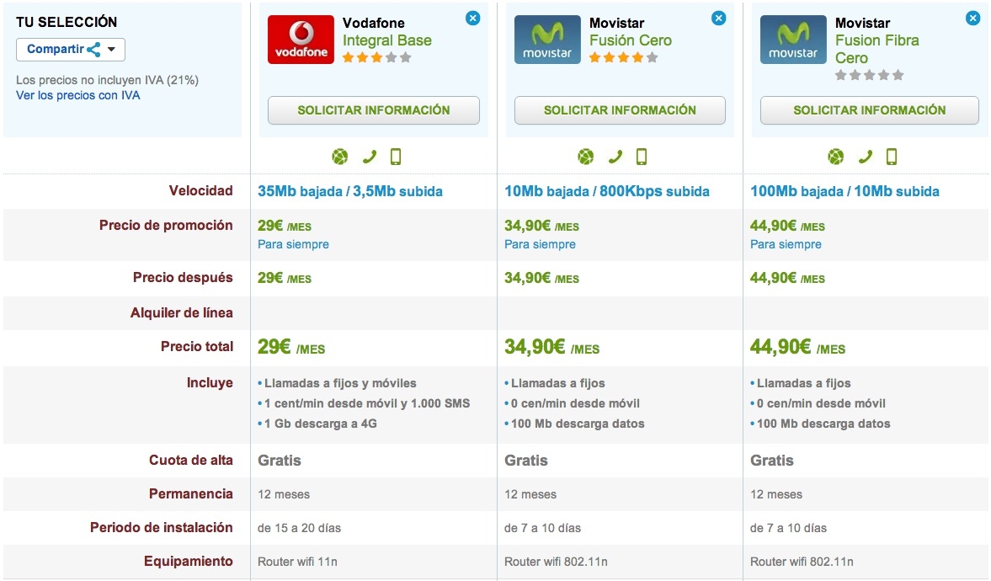Click the Equipamiento row label

(x=189, y=562)
